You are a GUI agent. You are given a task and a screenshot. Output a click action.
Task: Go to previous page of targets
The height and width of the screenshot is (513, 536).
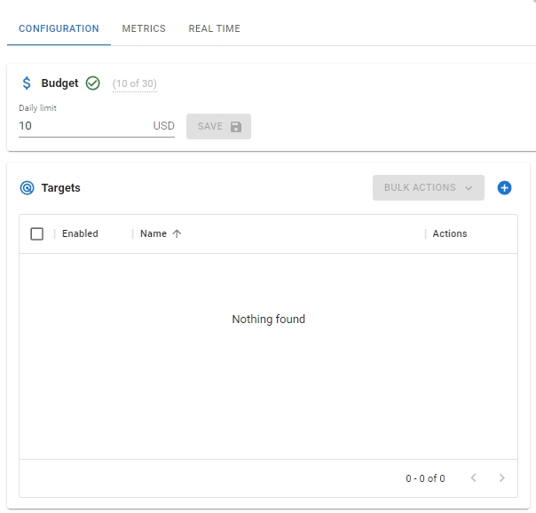point(473,478)
